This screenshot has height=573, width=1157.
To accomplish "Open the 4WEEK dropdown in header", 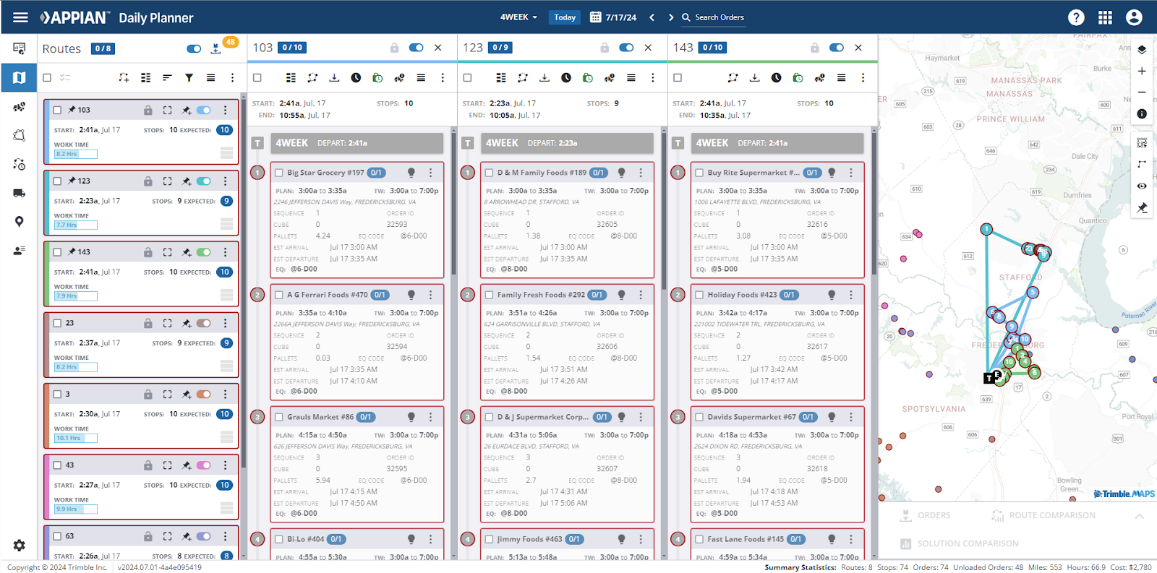I will (518, 17).
